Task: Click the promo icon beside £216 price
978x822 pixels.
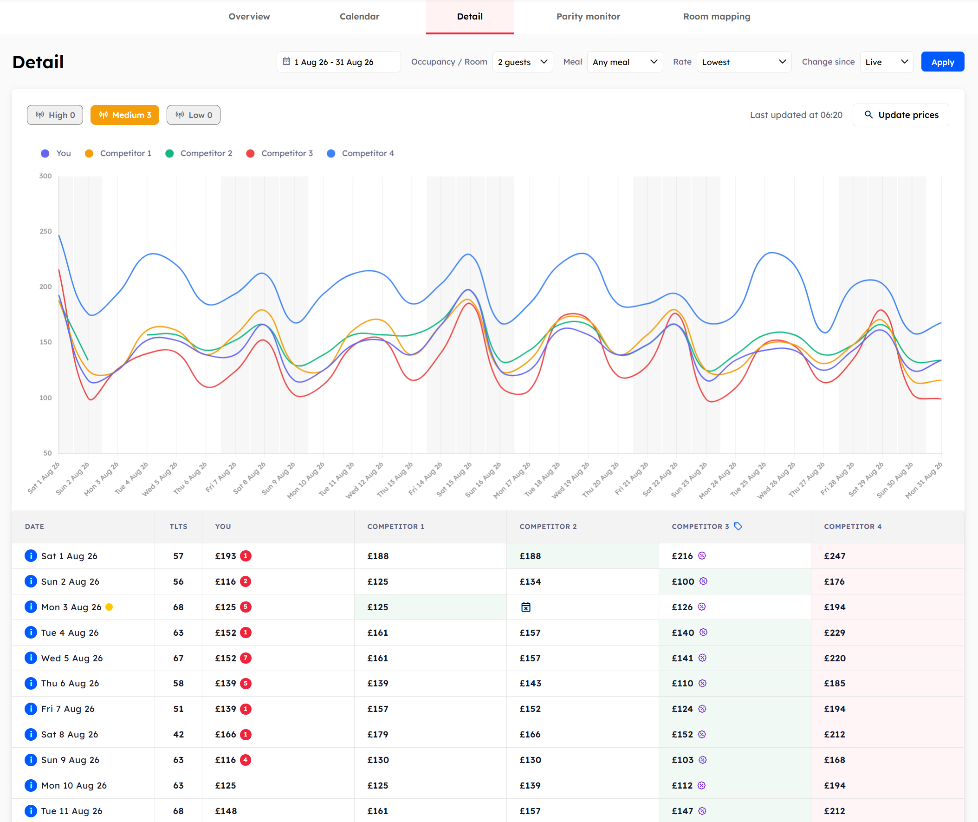Action: [x=702, y=555]
